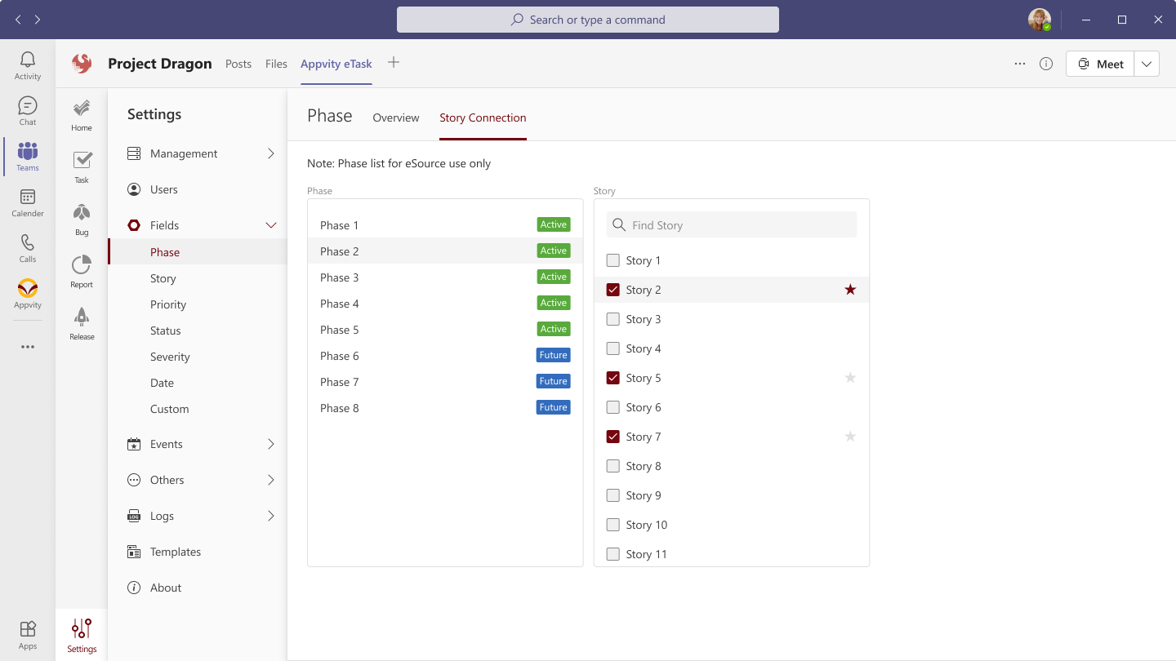Open Teams Calls icon
The height and width of the screenshot is (661, 1176).
pos(28,248)
